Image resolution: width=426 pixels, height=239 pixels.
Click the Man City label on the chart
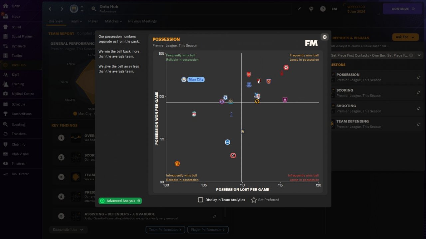(x=196, y=80)
